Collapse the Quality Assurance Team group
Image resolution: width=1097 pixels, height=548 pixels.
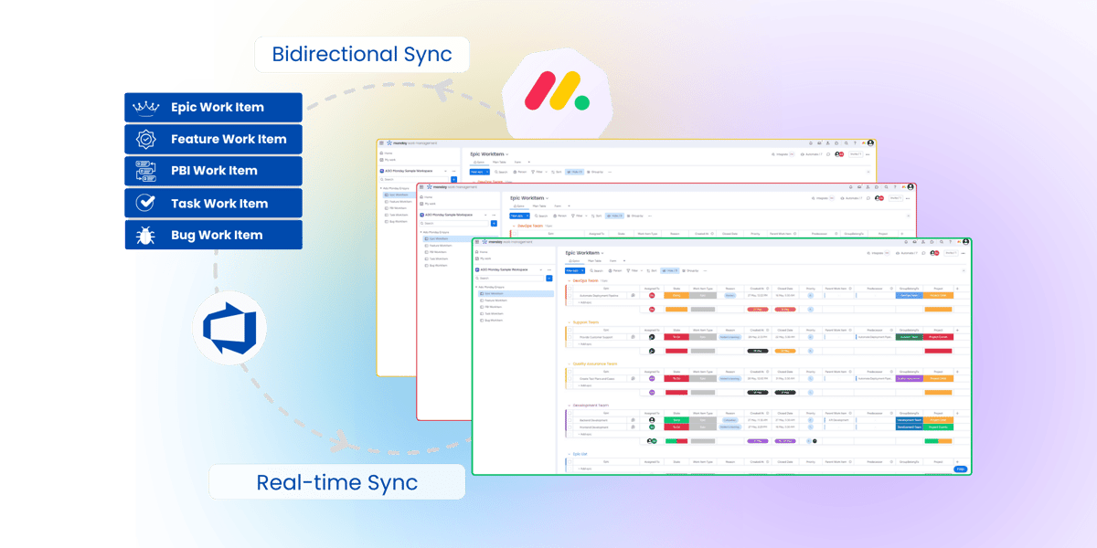click(569, 364)
